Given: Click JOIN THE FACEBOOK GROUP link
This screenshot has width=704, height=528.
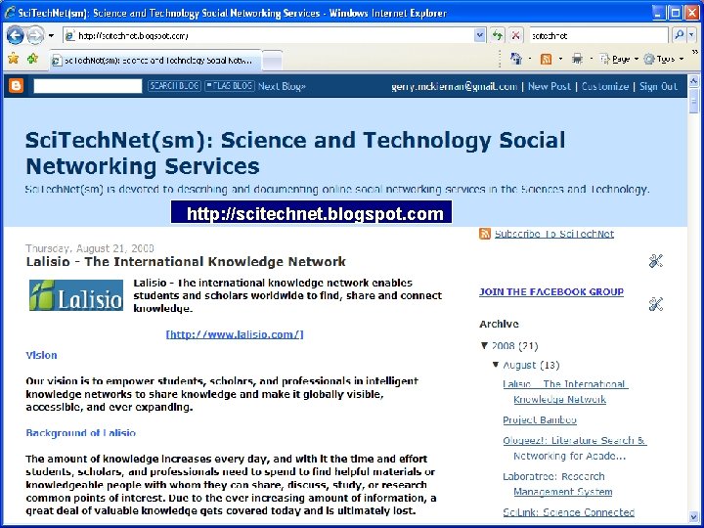Looking at the screenshot, I should tap(551, 291).
